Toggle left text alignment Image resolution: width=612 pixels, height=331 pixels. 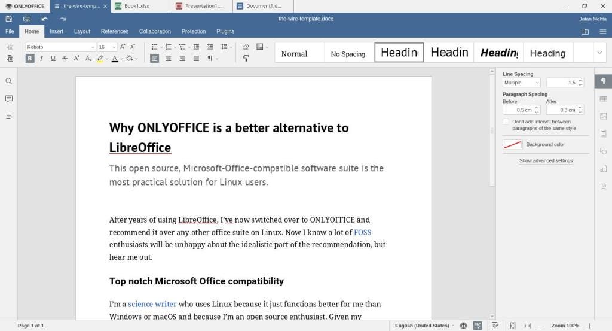[155, 59]
